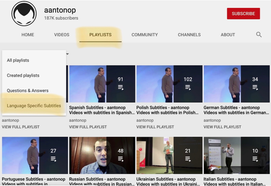Click the Polish Subtitles playlist thumbnail
This screenshot has height=186, width=271.
[x=169, y=84]
